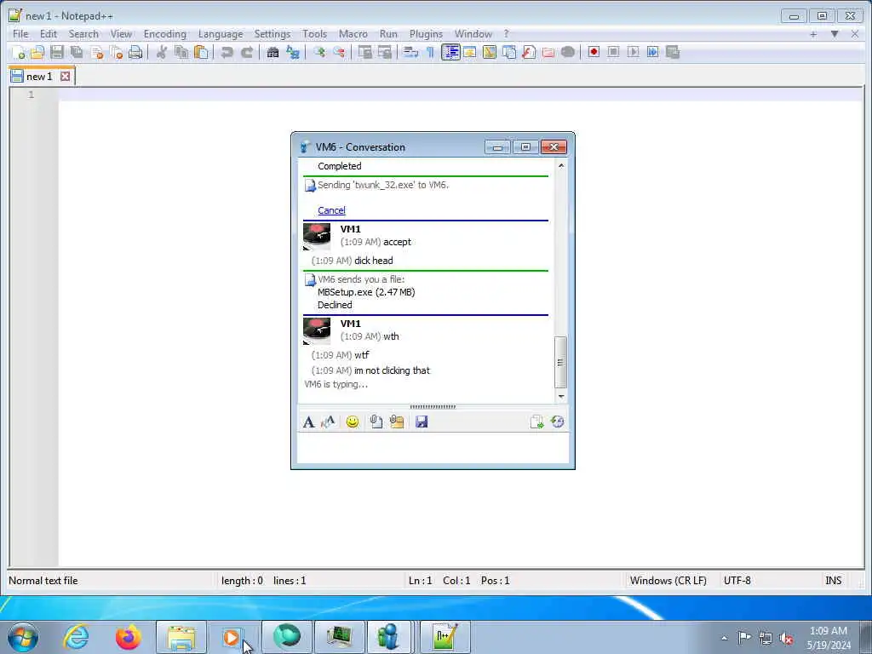The width and height of the screenshot is (872, 654).
Task: Click 'UTF-8' encoding in status bar
Action: click(737, 581)
